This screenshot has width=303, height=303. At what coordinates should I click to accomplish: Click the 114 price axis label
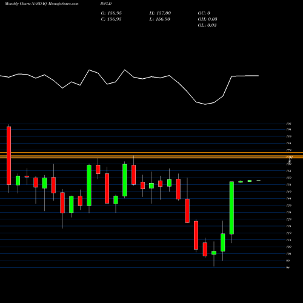[x=288, y=240]
